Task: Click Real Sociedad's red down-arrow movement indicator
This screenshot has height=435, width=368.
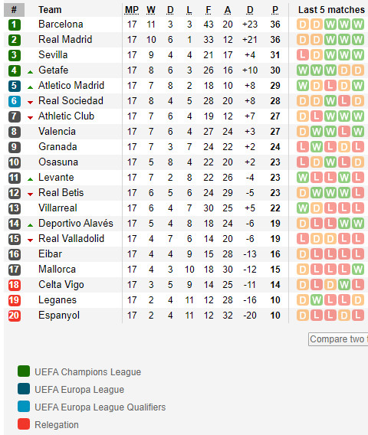Action: click(30, 103)
